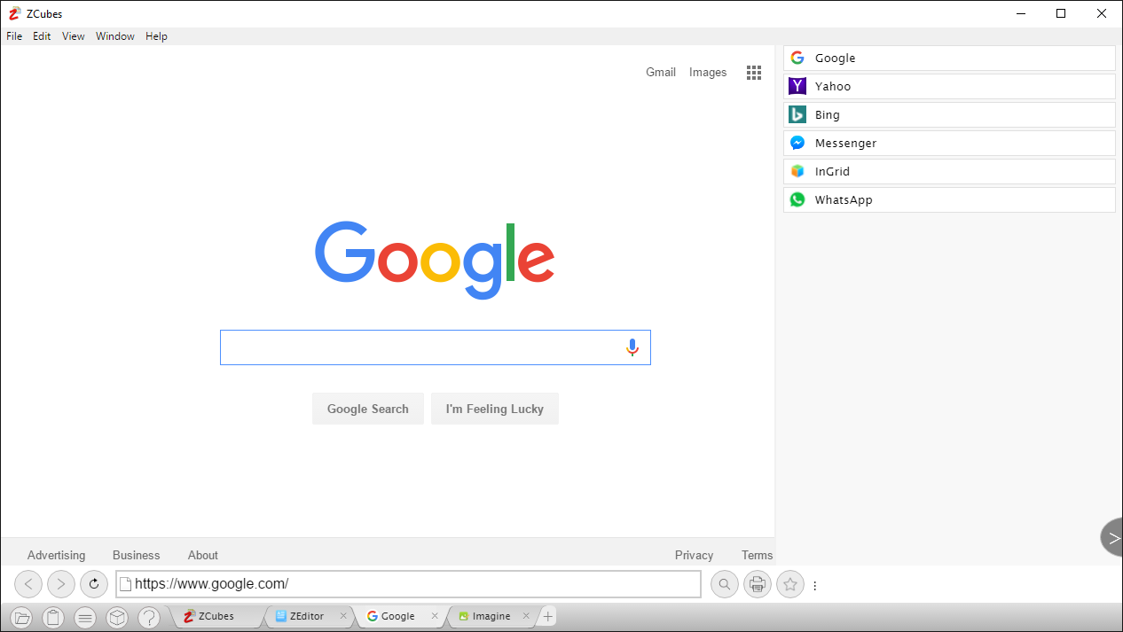Click the printer icon in the navigation bar
Image resolution: width=1123 pixels, height=632 pixels.
click(x=758, y=584)
